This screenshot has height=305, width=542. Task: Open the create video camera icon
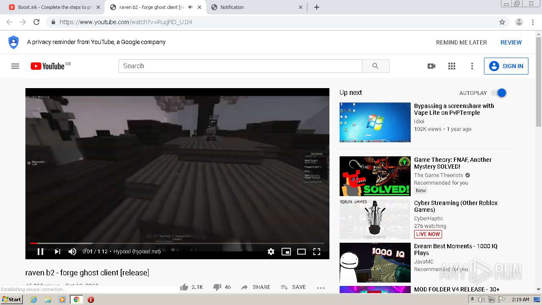pyautogui.click(x=431, y=66)
